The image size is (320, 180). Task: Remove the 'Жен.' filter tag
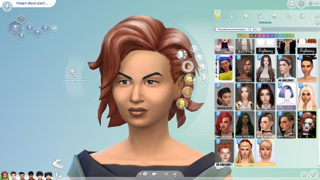click(260, 29)
